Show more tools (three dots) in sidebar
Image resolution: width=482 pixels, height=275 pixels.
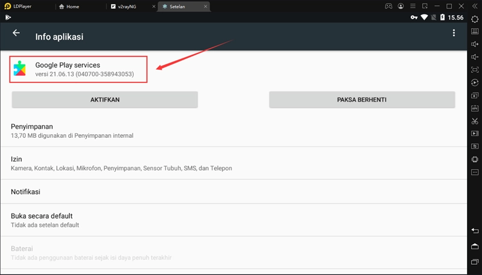(x=475, y=172)
